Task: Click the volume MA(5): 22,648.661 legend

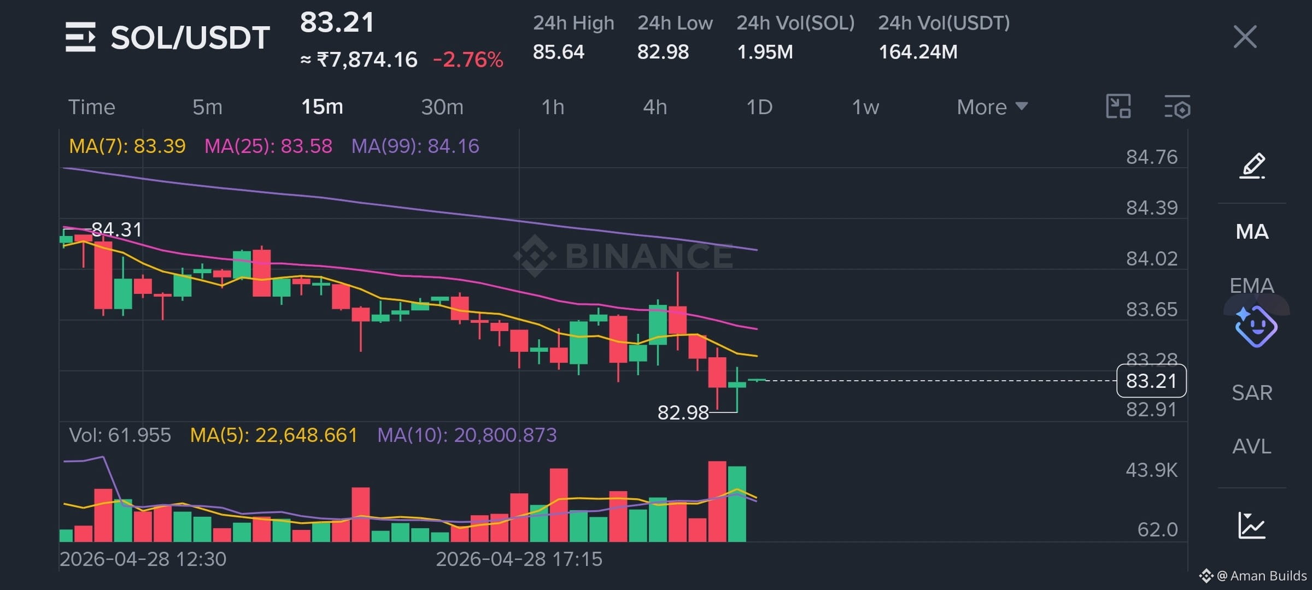Action: coord(273,435)
